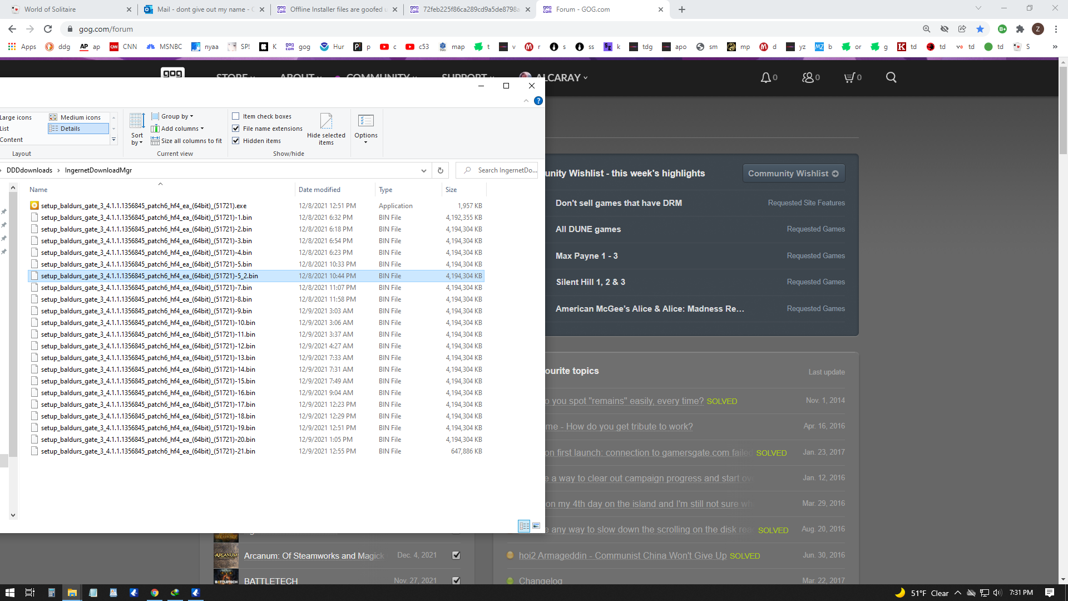
Task: Click the Windows Start button
Action: click(x=9, y=593)
